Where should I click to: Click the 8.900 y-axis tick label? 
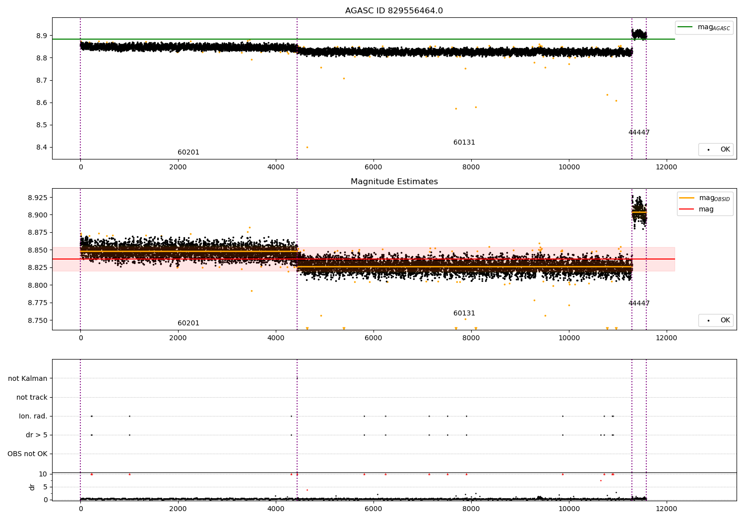pos(38,215)
